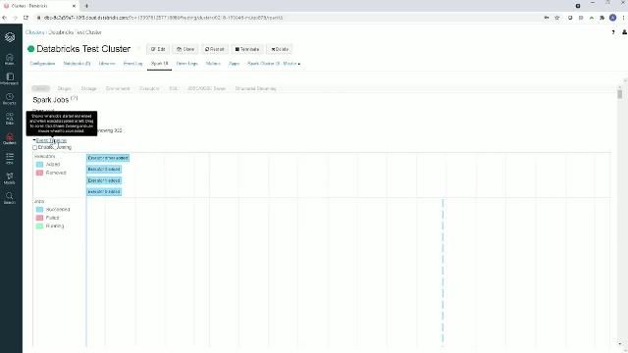Open Clusters in the sidebar
This screenshot has height=353, width=628.
coord(10,139)
